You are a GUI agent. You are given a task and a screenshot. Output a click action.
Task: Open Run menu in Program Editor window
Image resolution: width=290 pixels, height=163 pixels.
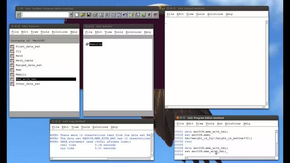[219, 124]
